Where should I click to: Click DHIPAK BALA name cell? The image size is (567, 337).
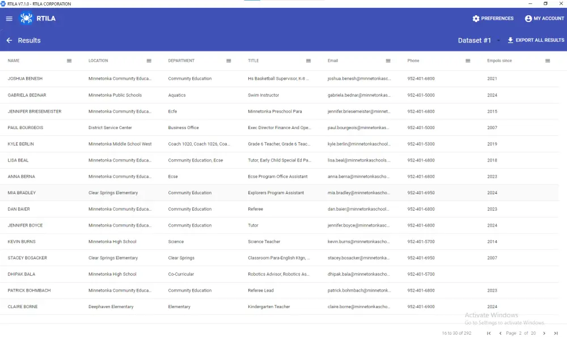(22, 274)
